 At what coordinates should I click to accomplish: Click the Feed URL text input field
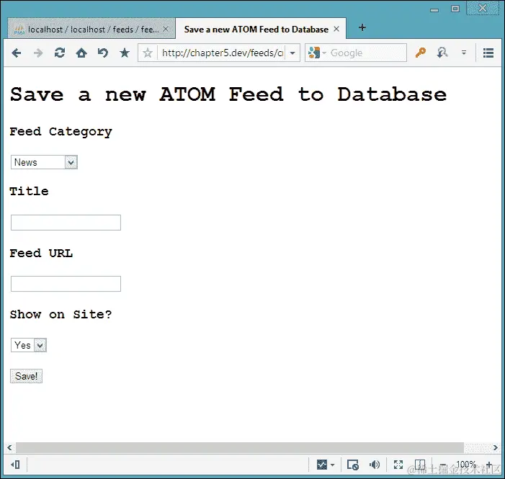pos(66,284)
